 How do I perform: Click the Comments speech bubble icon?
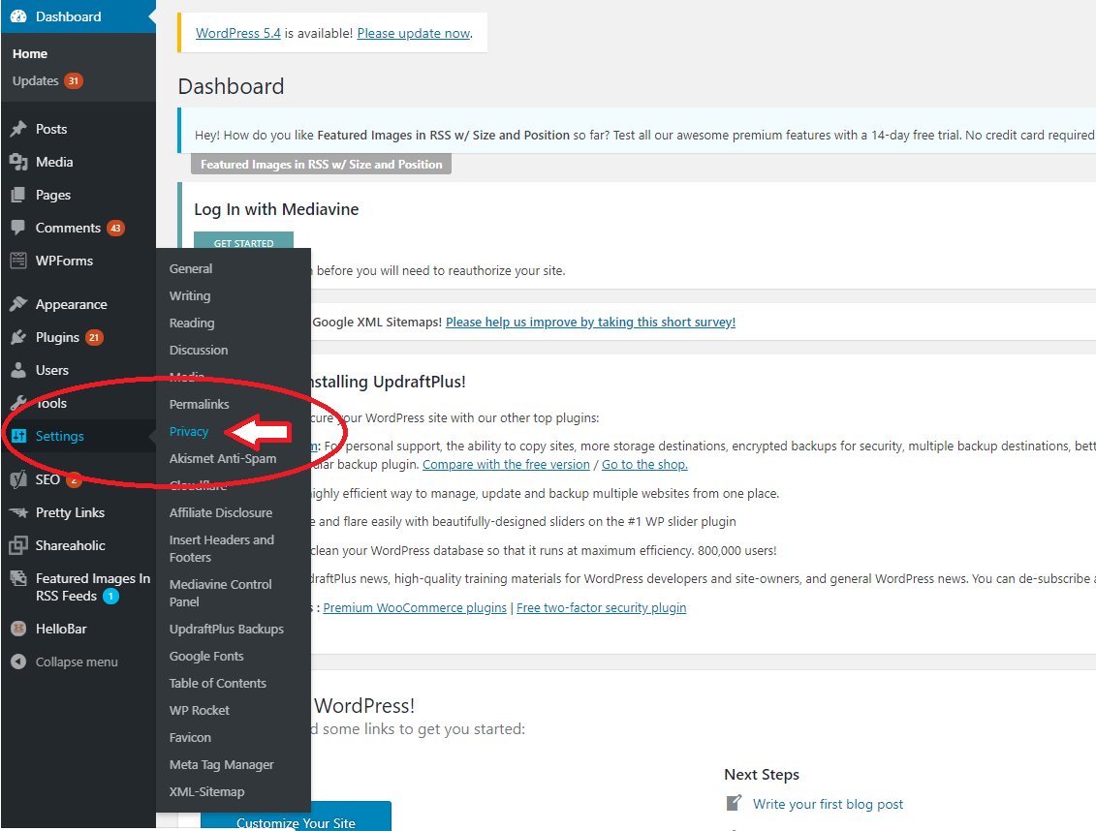point(18,228)
